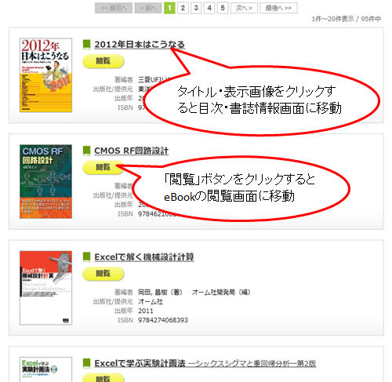Open the CMOS RF回路設計 title link
This screenshot has height=382, width=392.
click(131, 151)
